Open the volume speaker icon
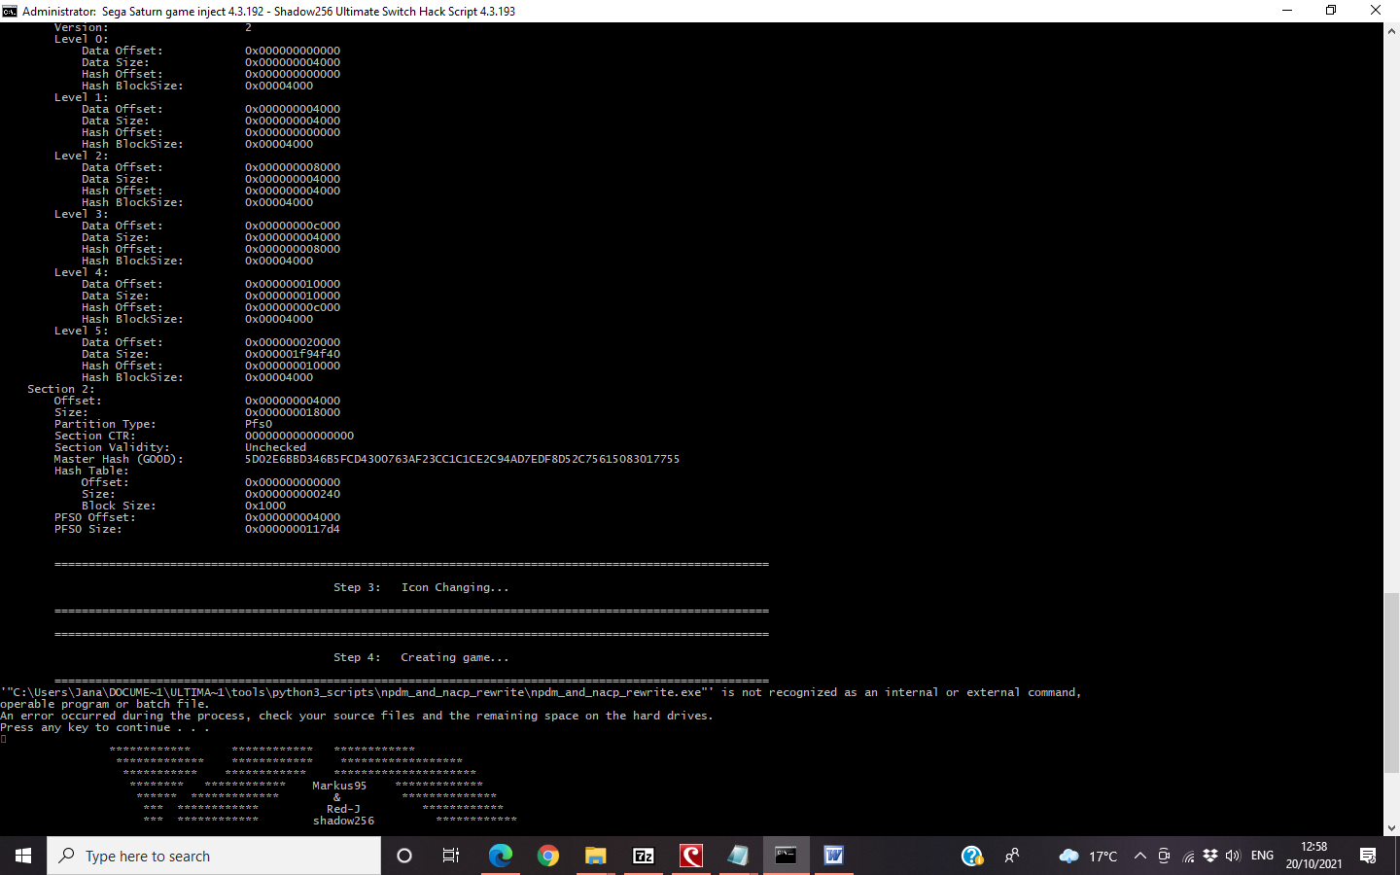 pos(1233,856)
